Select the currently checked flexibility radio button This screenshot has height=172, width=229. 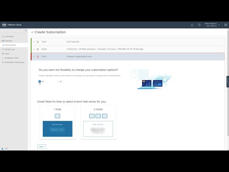[x=40, y=81]
